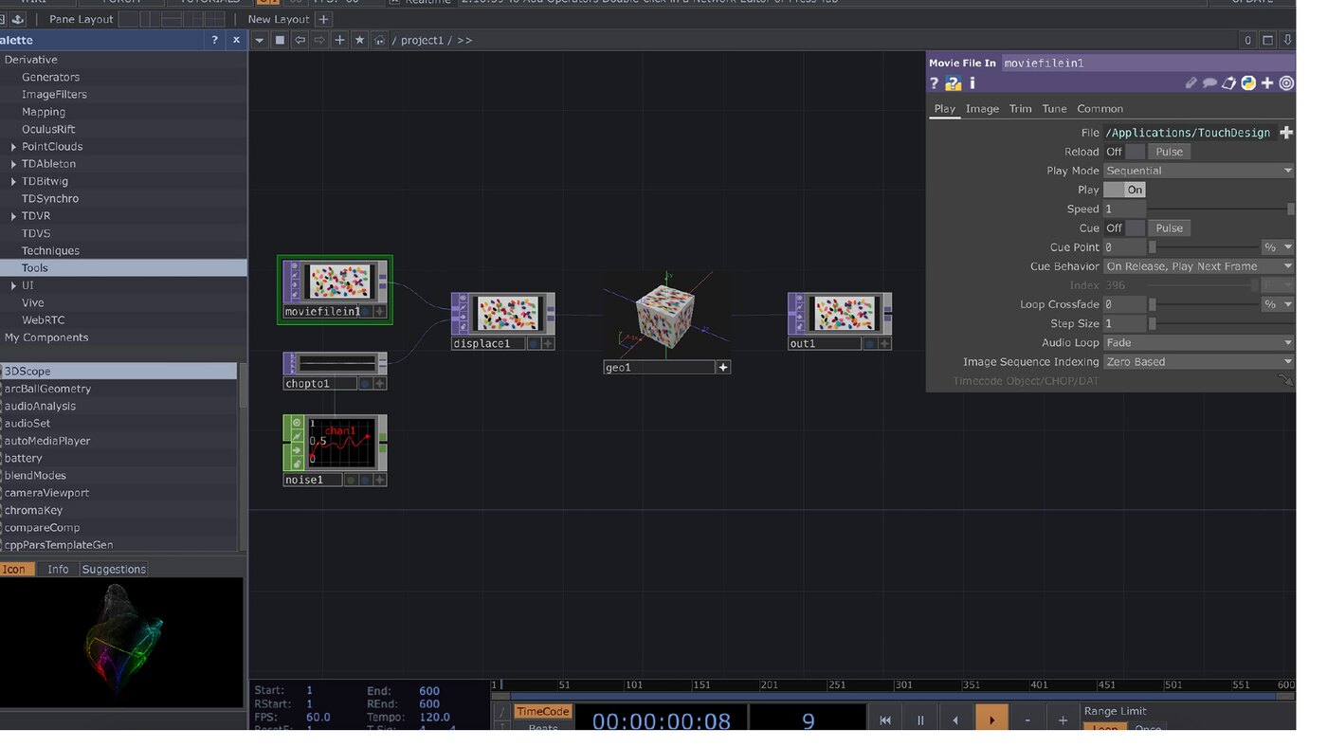Open the Python logo icon in the panel header
Screen dimensions: 1327x747
pyautogui.click(x=1248, y=83)
